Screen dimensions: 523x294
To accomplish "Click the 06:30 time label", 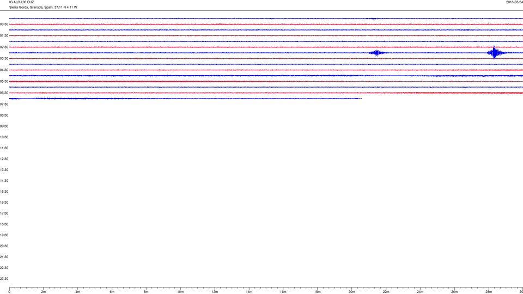I will click(4, 93).
